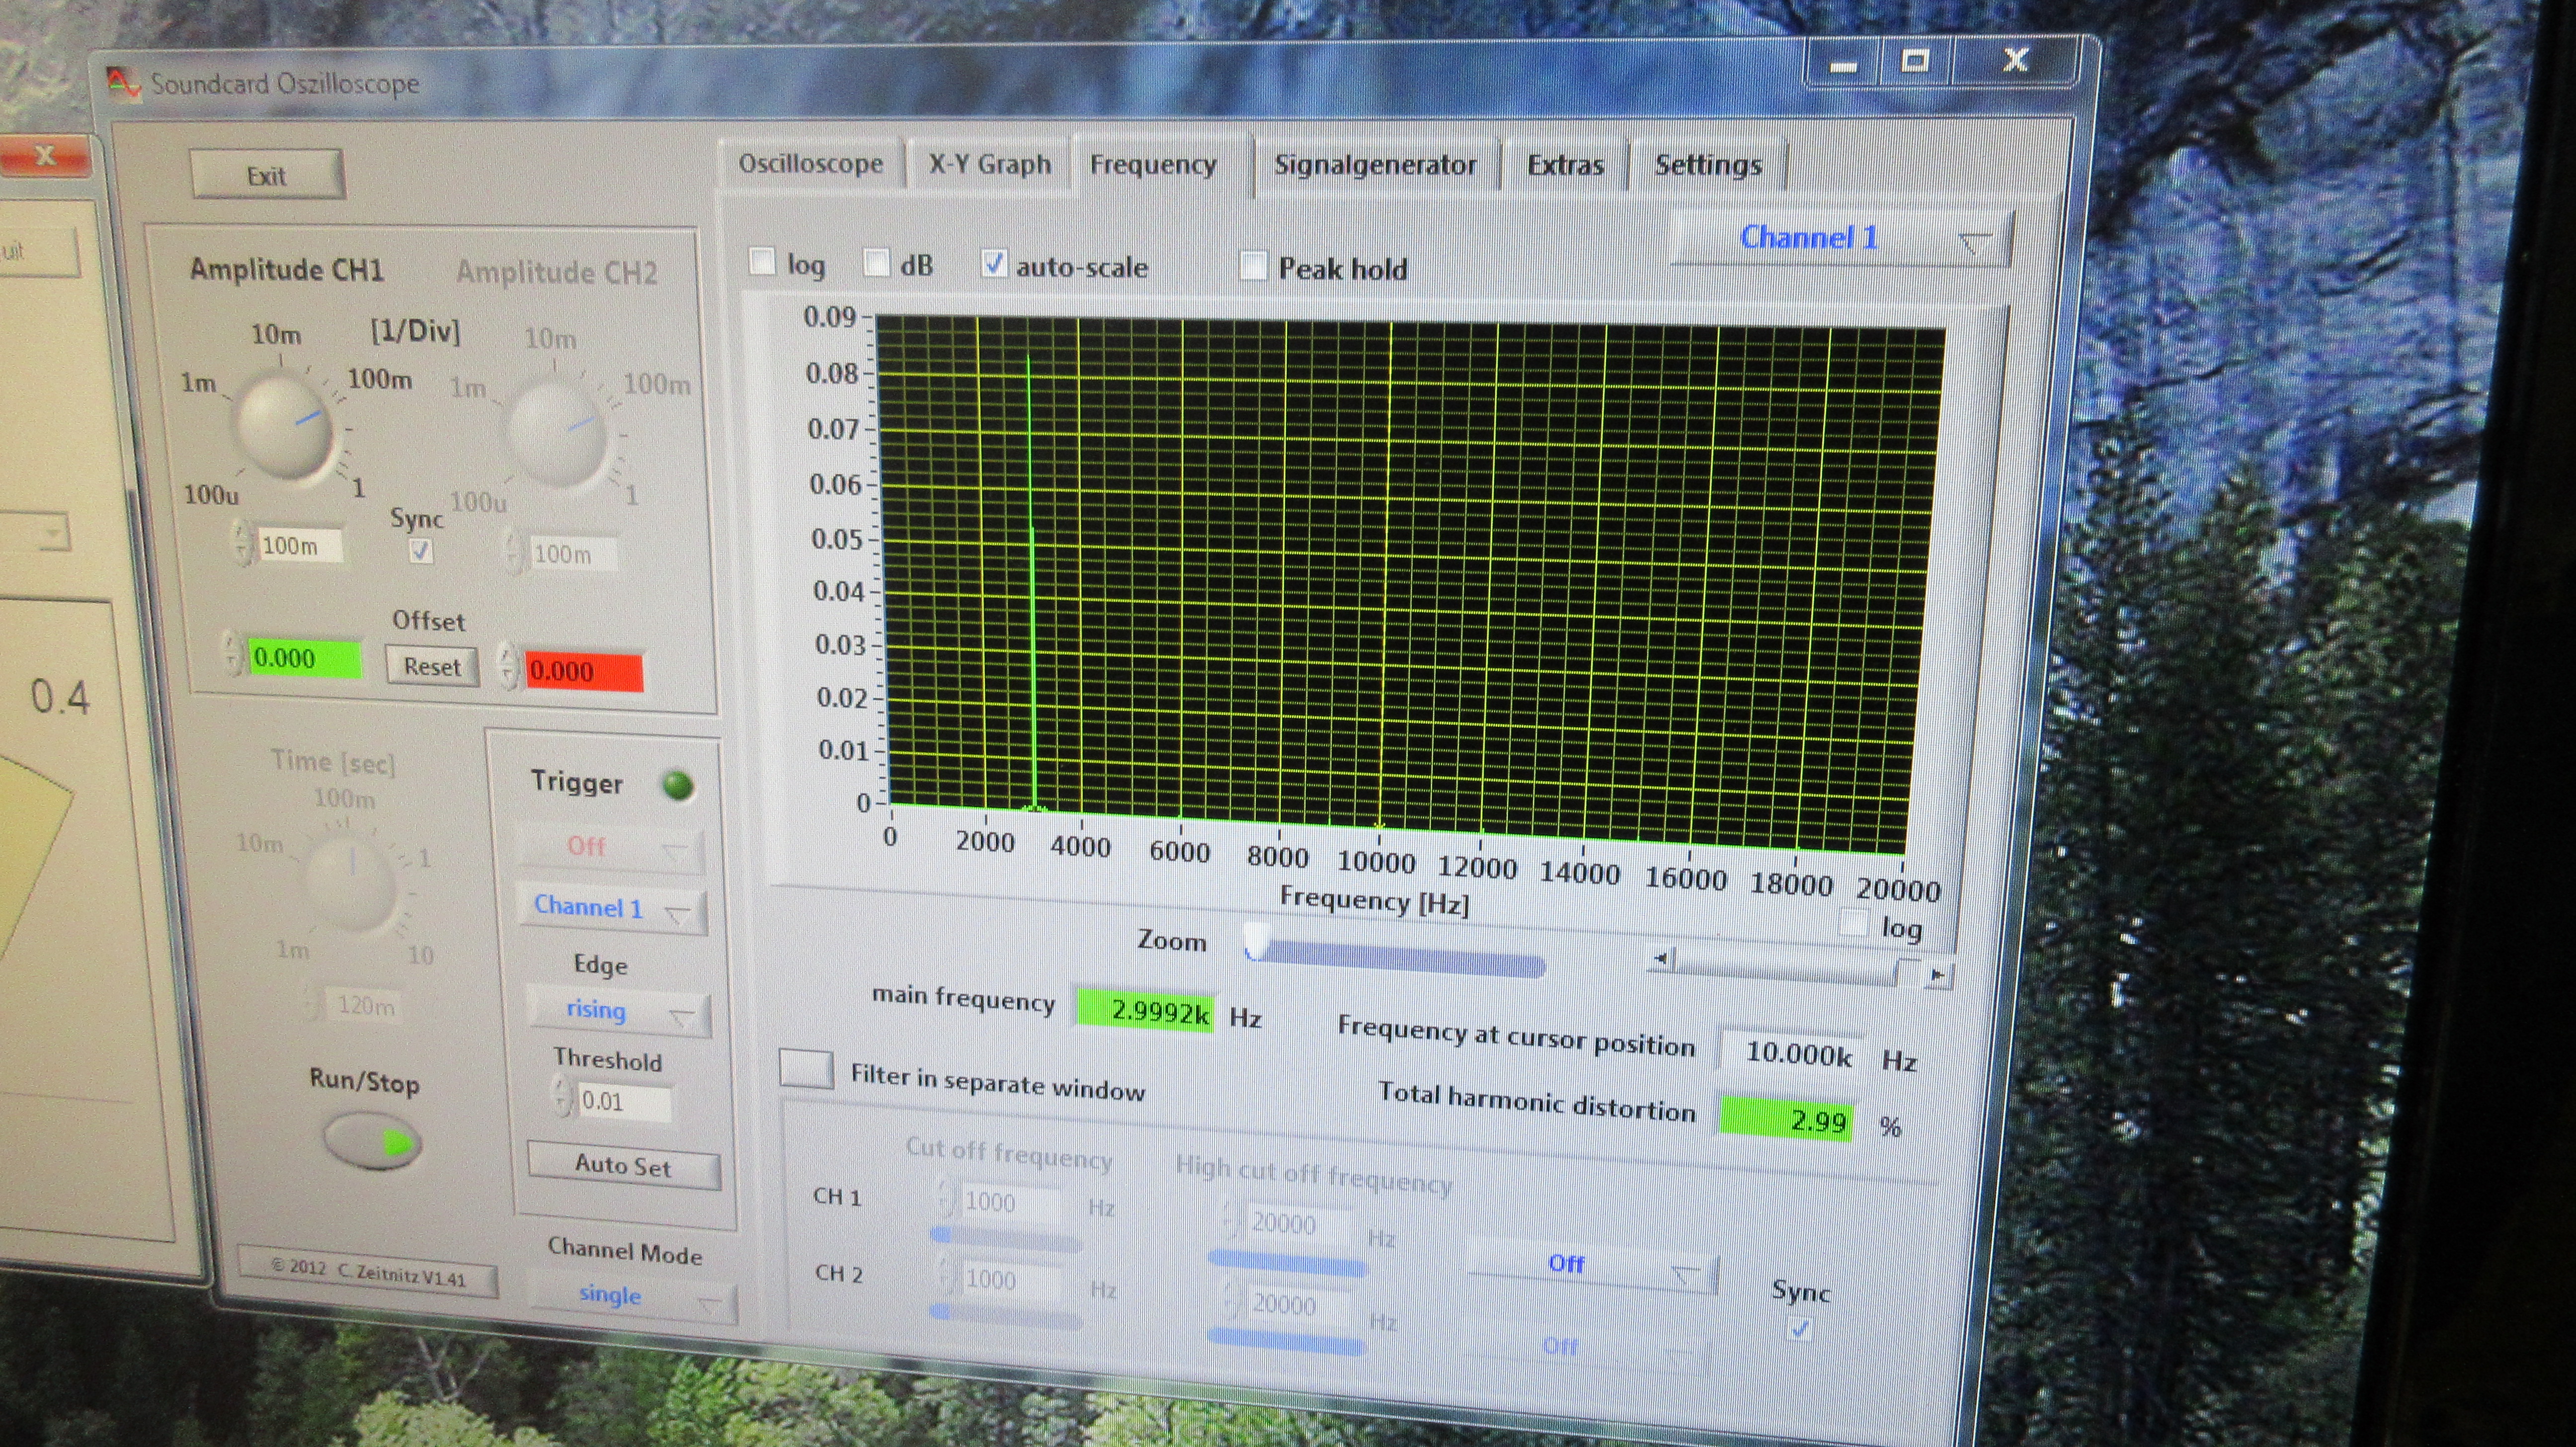Screen dimensions: 2576x1447
Task: Toggle the amplitude Sync checkbox
Action: pos(421,551)
